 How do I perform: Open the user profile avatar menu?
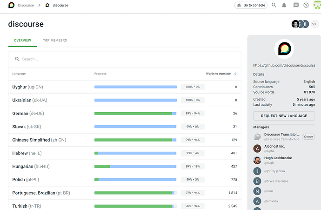(317, 5)
